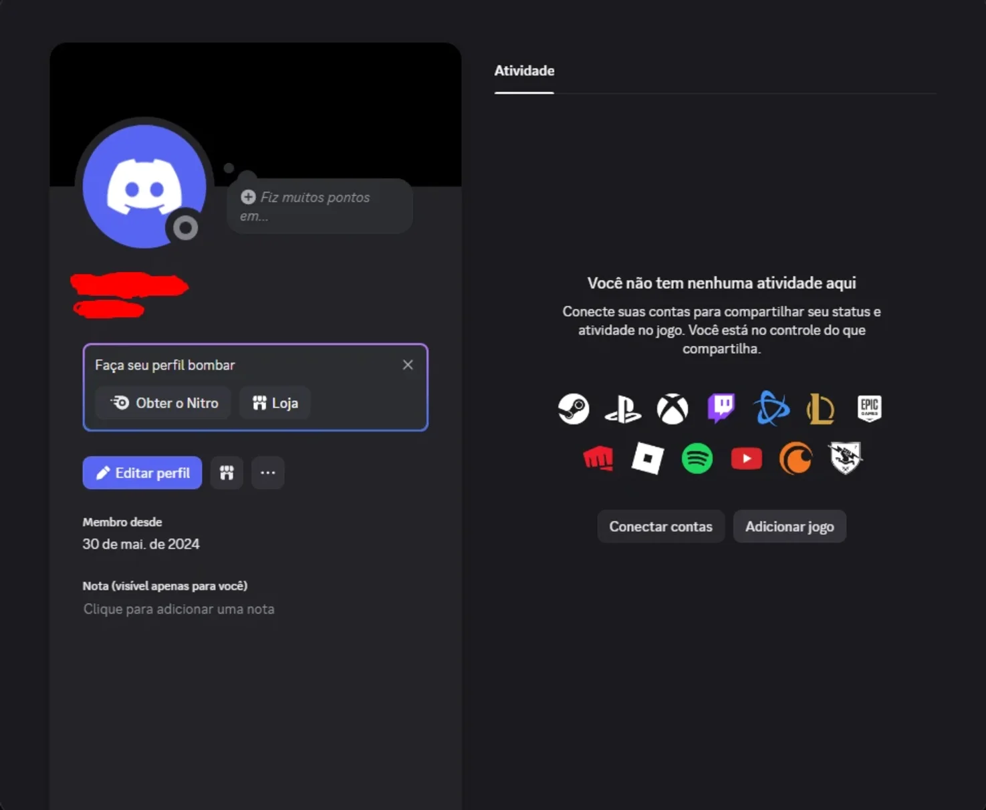Choose the Xbox connection icon
Viewport: 986px width, 810px height.
(x=672, y=408)
